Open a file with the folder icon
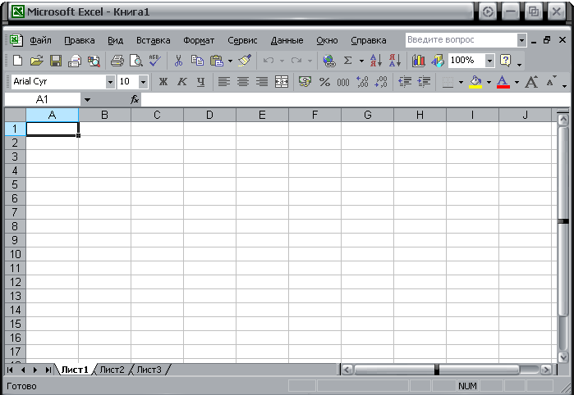Image resolution: width=574 pixels, height=395 pixels. [36, 61]
